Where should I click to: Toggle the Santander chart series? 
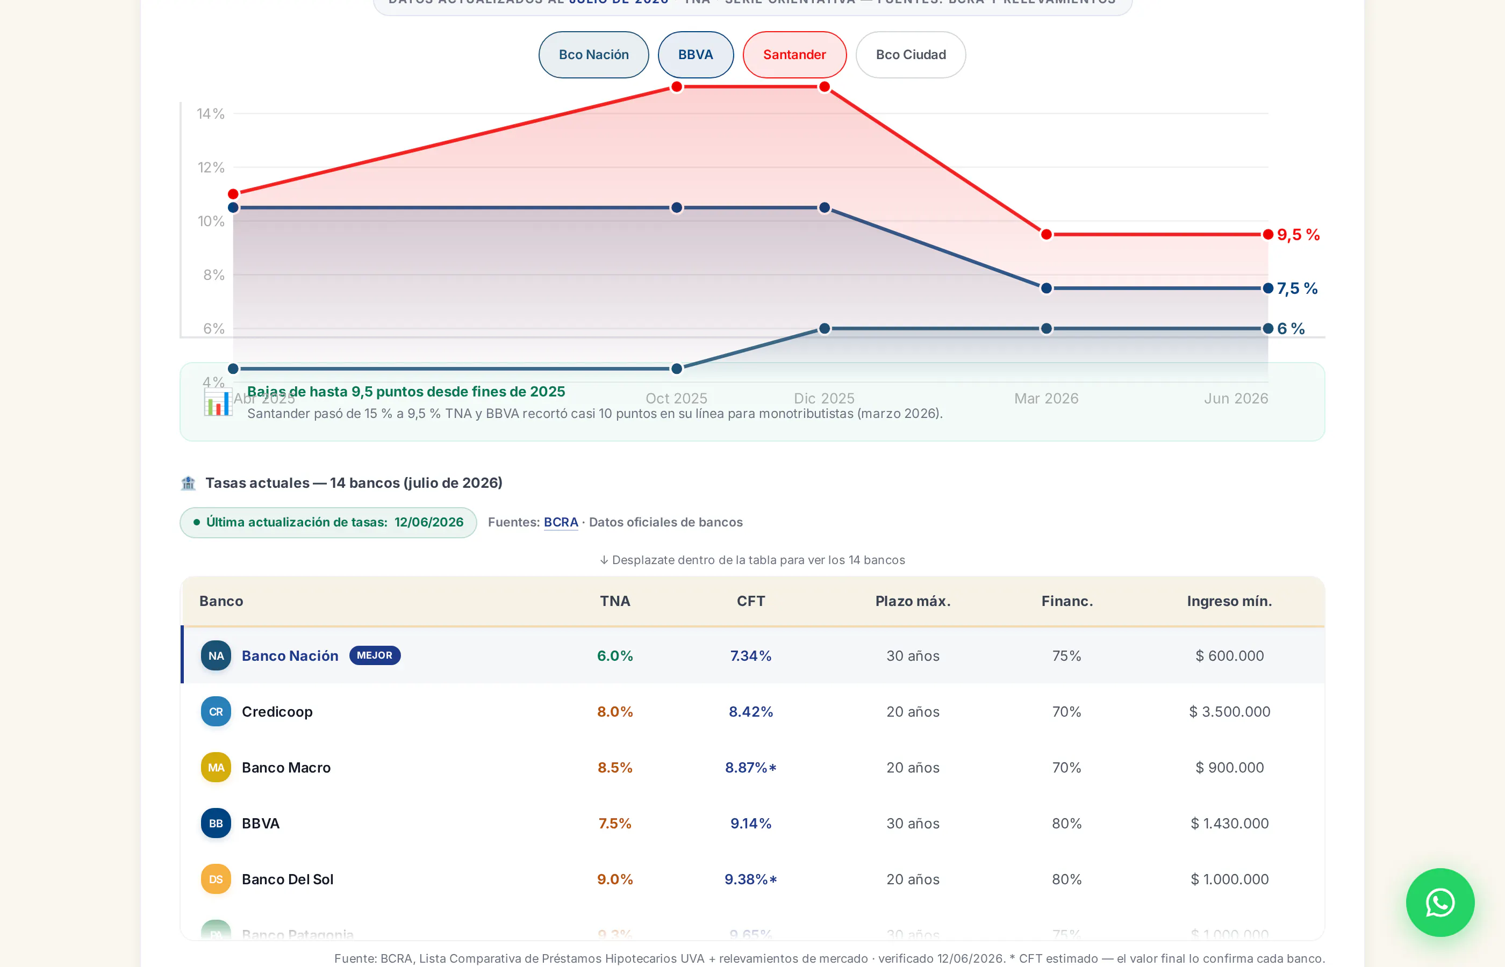794,55
